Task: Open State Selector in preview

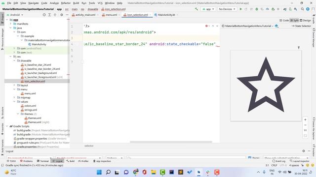Action: (x=301, y=26)
